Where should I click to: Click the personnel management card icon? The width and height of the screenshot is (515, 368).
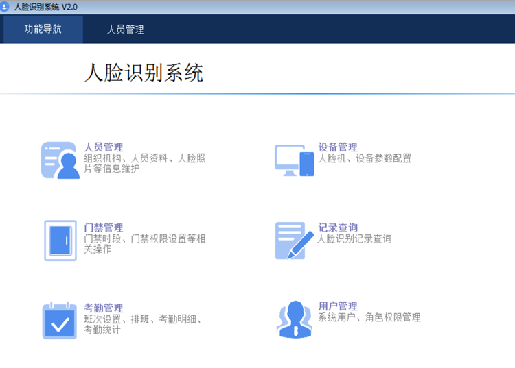[x=60, y=160]
